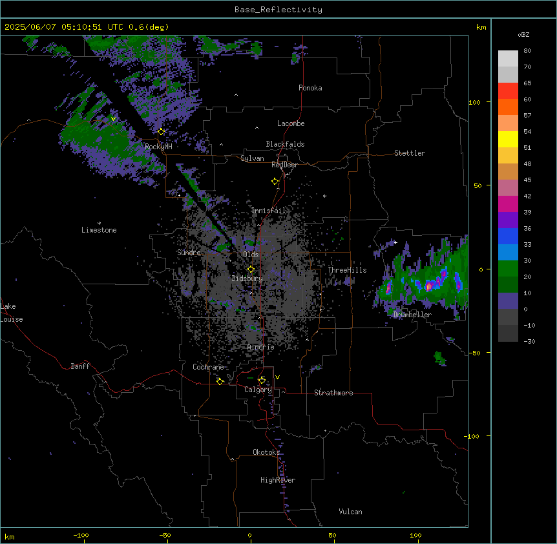Click the yellow diamond marker inside Calgary
Viewport: 557px width, 544px height.
click(262, 381)
